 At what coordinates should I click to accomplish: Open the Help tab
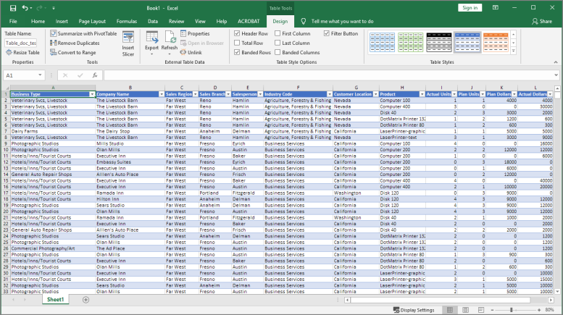tap(222, 21)
